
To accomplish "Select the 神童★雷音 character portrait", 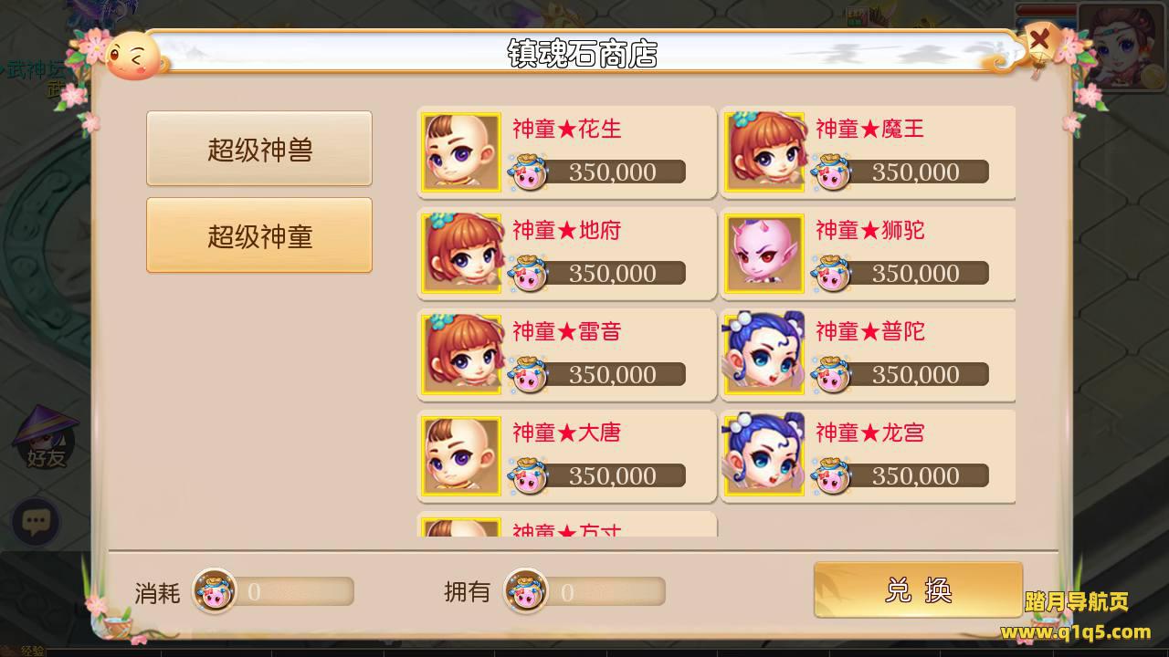I will point(461,354).
